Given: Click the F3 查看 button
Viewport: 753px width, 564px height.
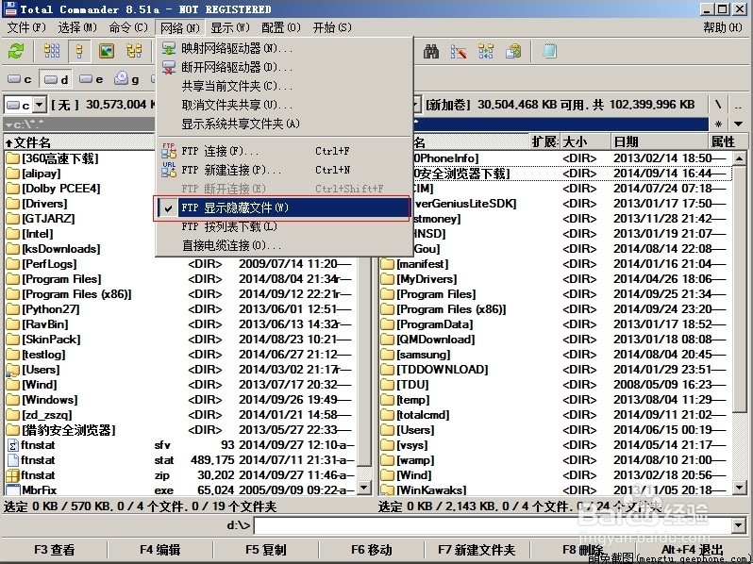Looking at the screenshot, I should pyautogui.click(x=54, y=550).
